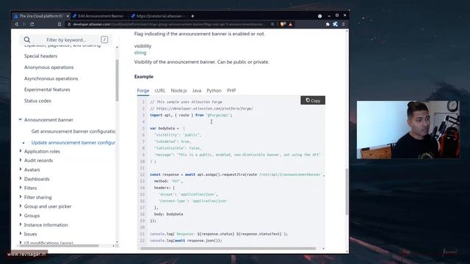This screenshot has height=264, width=470.
Task: Open a new browser tab
Action: [192, 16]
